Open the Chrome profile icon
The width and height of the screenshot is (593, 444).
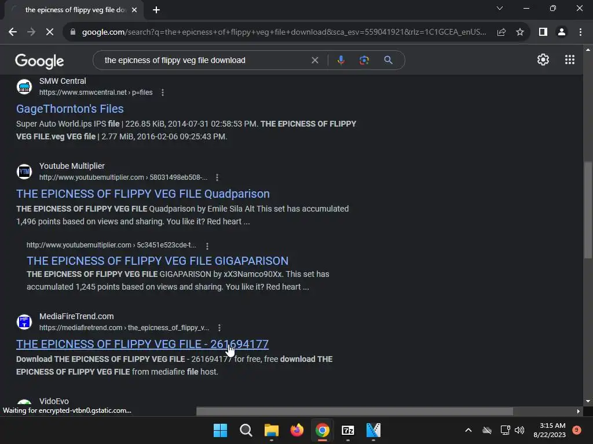coord(562,32)
